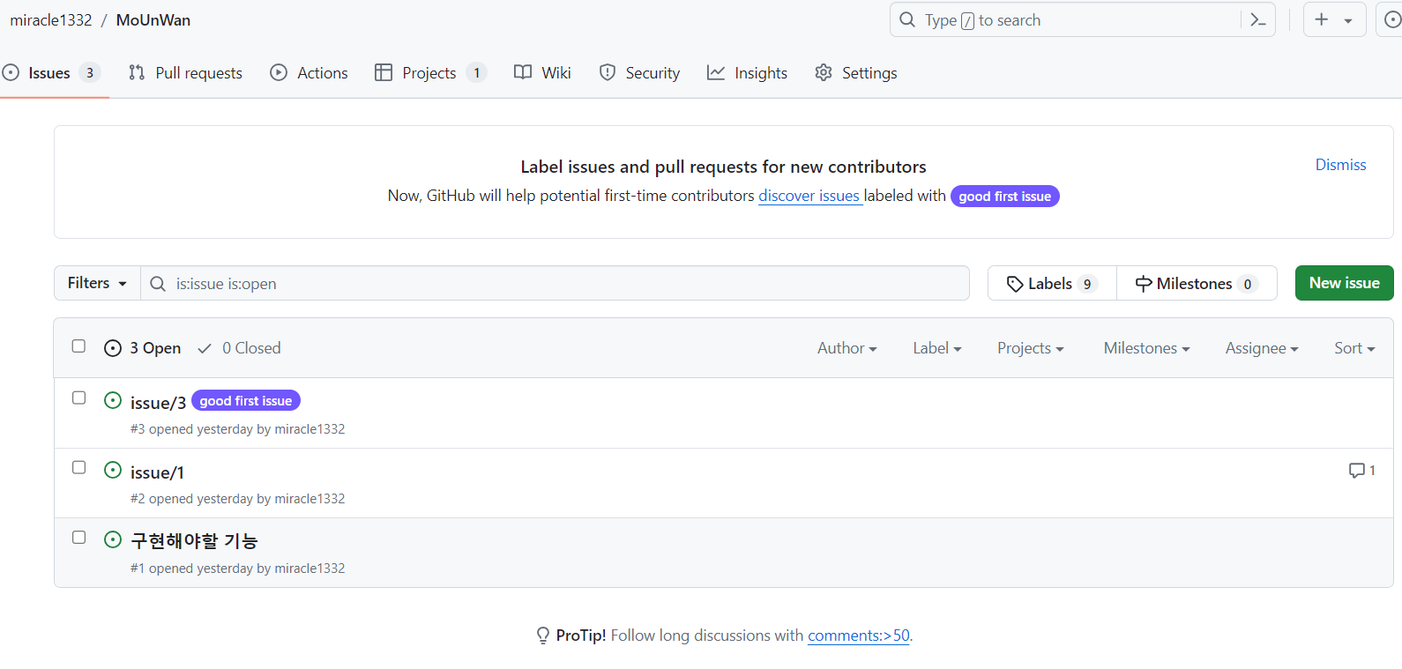Click the miracle1332 author link on issue #1

click(x=309, y=569)
